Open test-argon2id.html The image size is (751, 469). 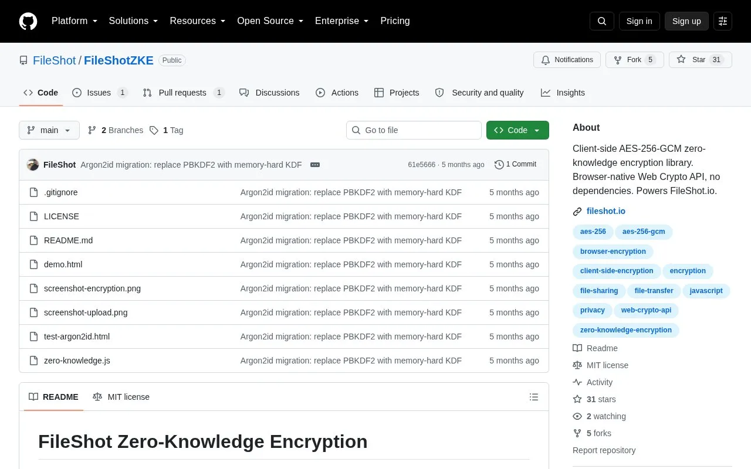point(77,337)
